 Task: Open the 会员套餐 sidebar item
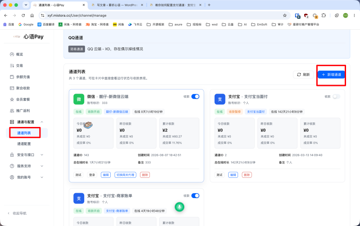20,99
